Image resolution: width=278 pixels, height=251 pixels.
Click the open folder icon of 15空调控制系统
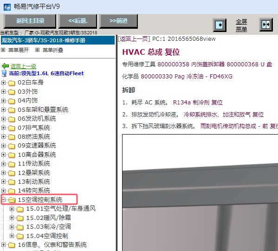tap(12, 200)
